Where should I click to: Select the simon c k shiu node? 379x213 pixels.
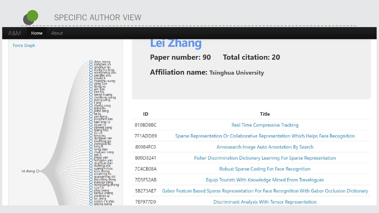pyautogui.click(x=91, y=201)
